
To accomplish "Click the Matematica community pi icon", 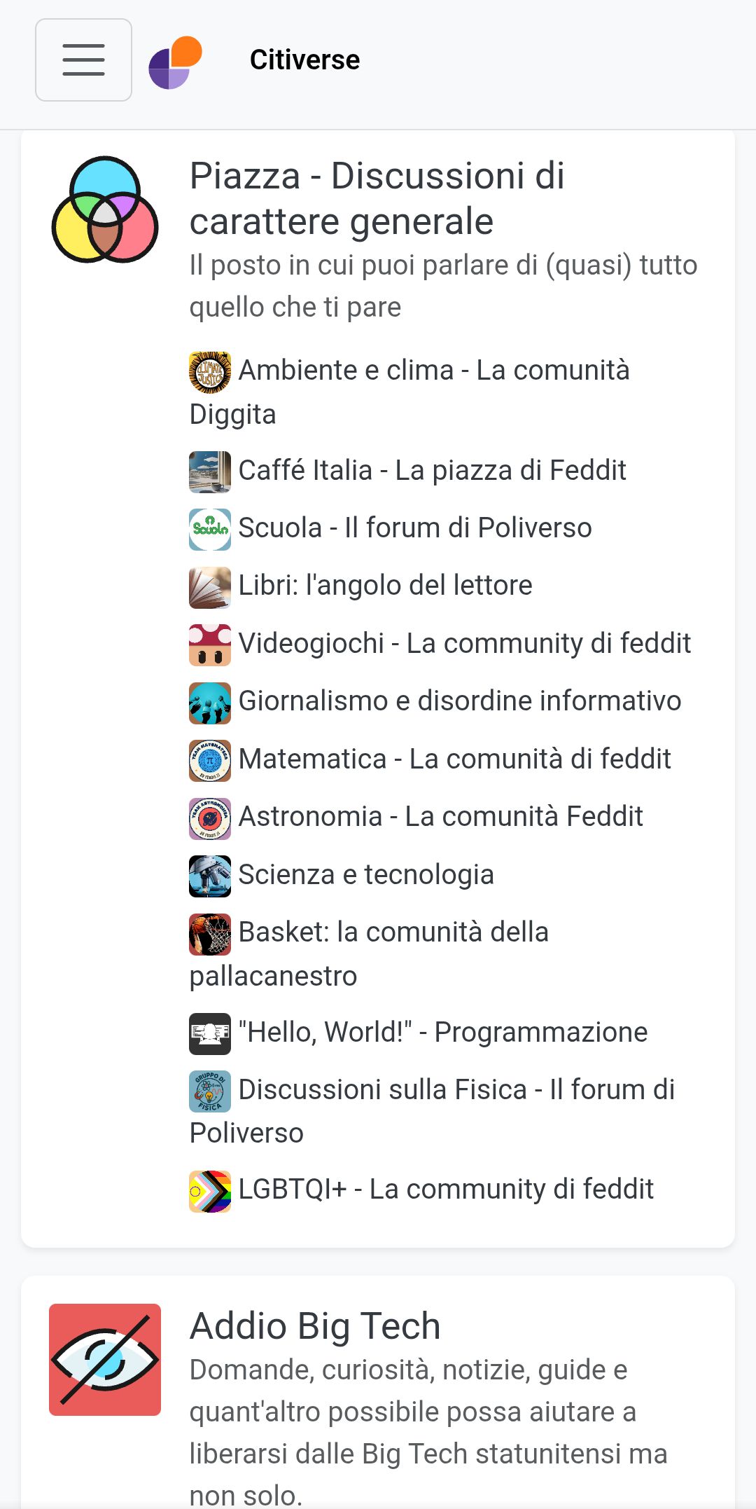I will pos(209,759).
